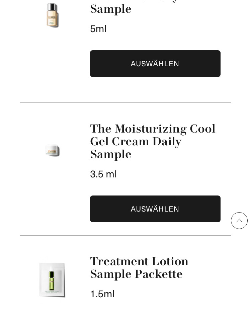251x314 pixels.
Task: Click 'Gel Cream Daily' heading line
Action: [x=136, y=142]
